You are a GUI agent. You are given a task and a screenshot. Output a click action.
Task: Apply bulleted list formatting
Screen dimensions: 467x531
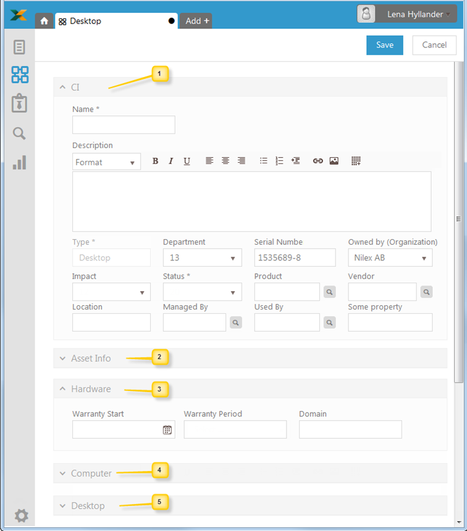263,161
